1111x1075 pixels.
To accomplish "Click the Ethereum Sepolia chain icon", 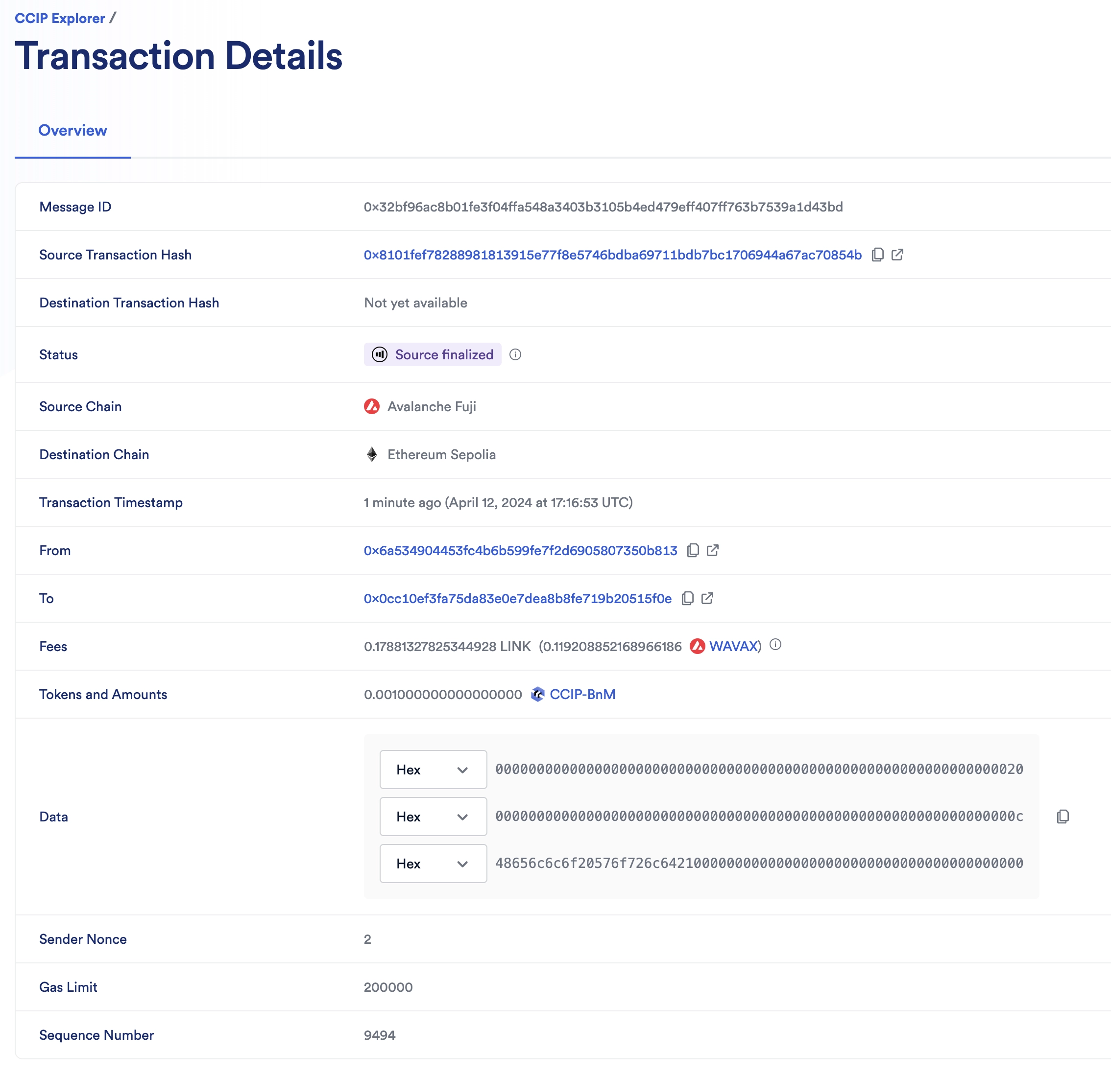I will 371,454.
